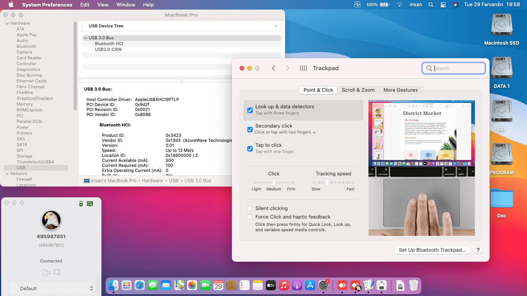Click the Search field in Trackpad preferences
527x296 pixels.
point(453,68)
